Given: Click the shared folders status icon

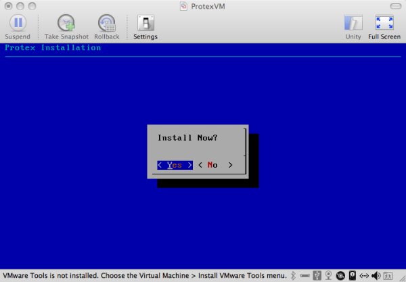Looking at the screenshot, I should [388, 276].
